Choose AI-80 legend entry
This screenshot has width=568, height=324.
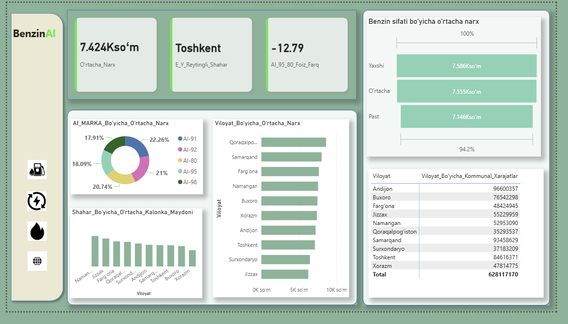189,161
